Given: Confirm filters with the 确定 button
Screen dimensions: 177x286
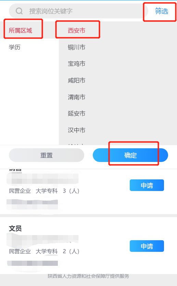Looking at the screenshot, I should pos(130,155).
